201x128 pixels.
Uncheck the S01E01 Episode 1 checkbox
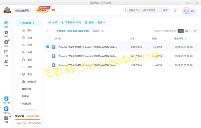click(x=48, y=47)
